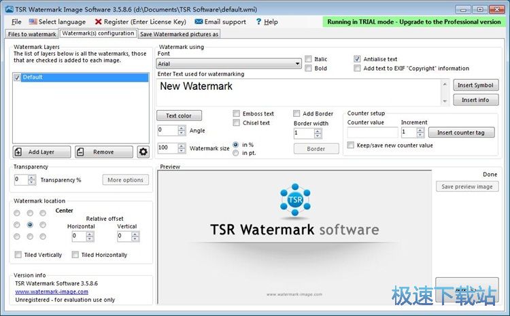Screen dimensions: 510x316
Task: Select top-right watermark location
Action: pos(43,213)
